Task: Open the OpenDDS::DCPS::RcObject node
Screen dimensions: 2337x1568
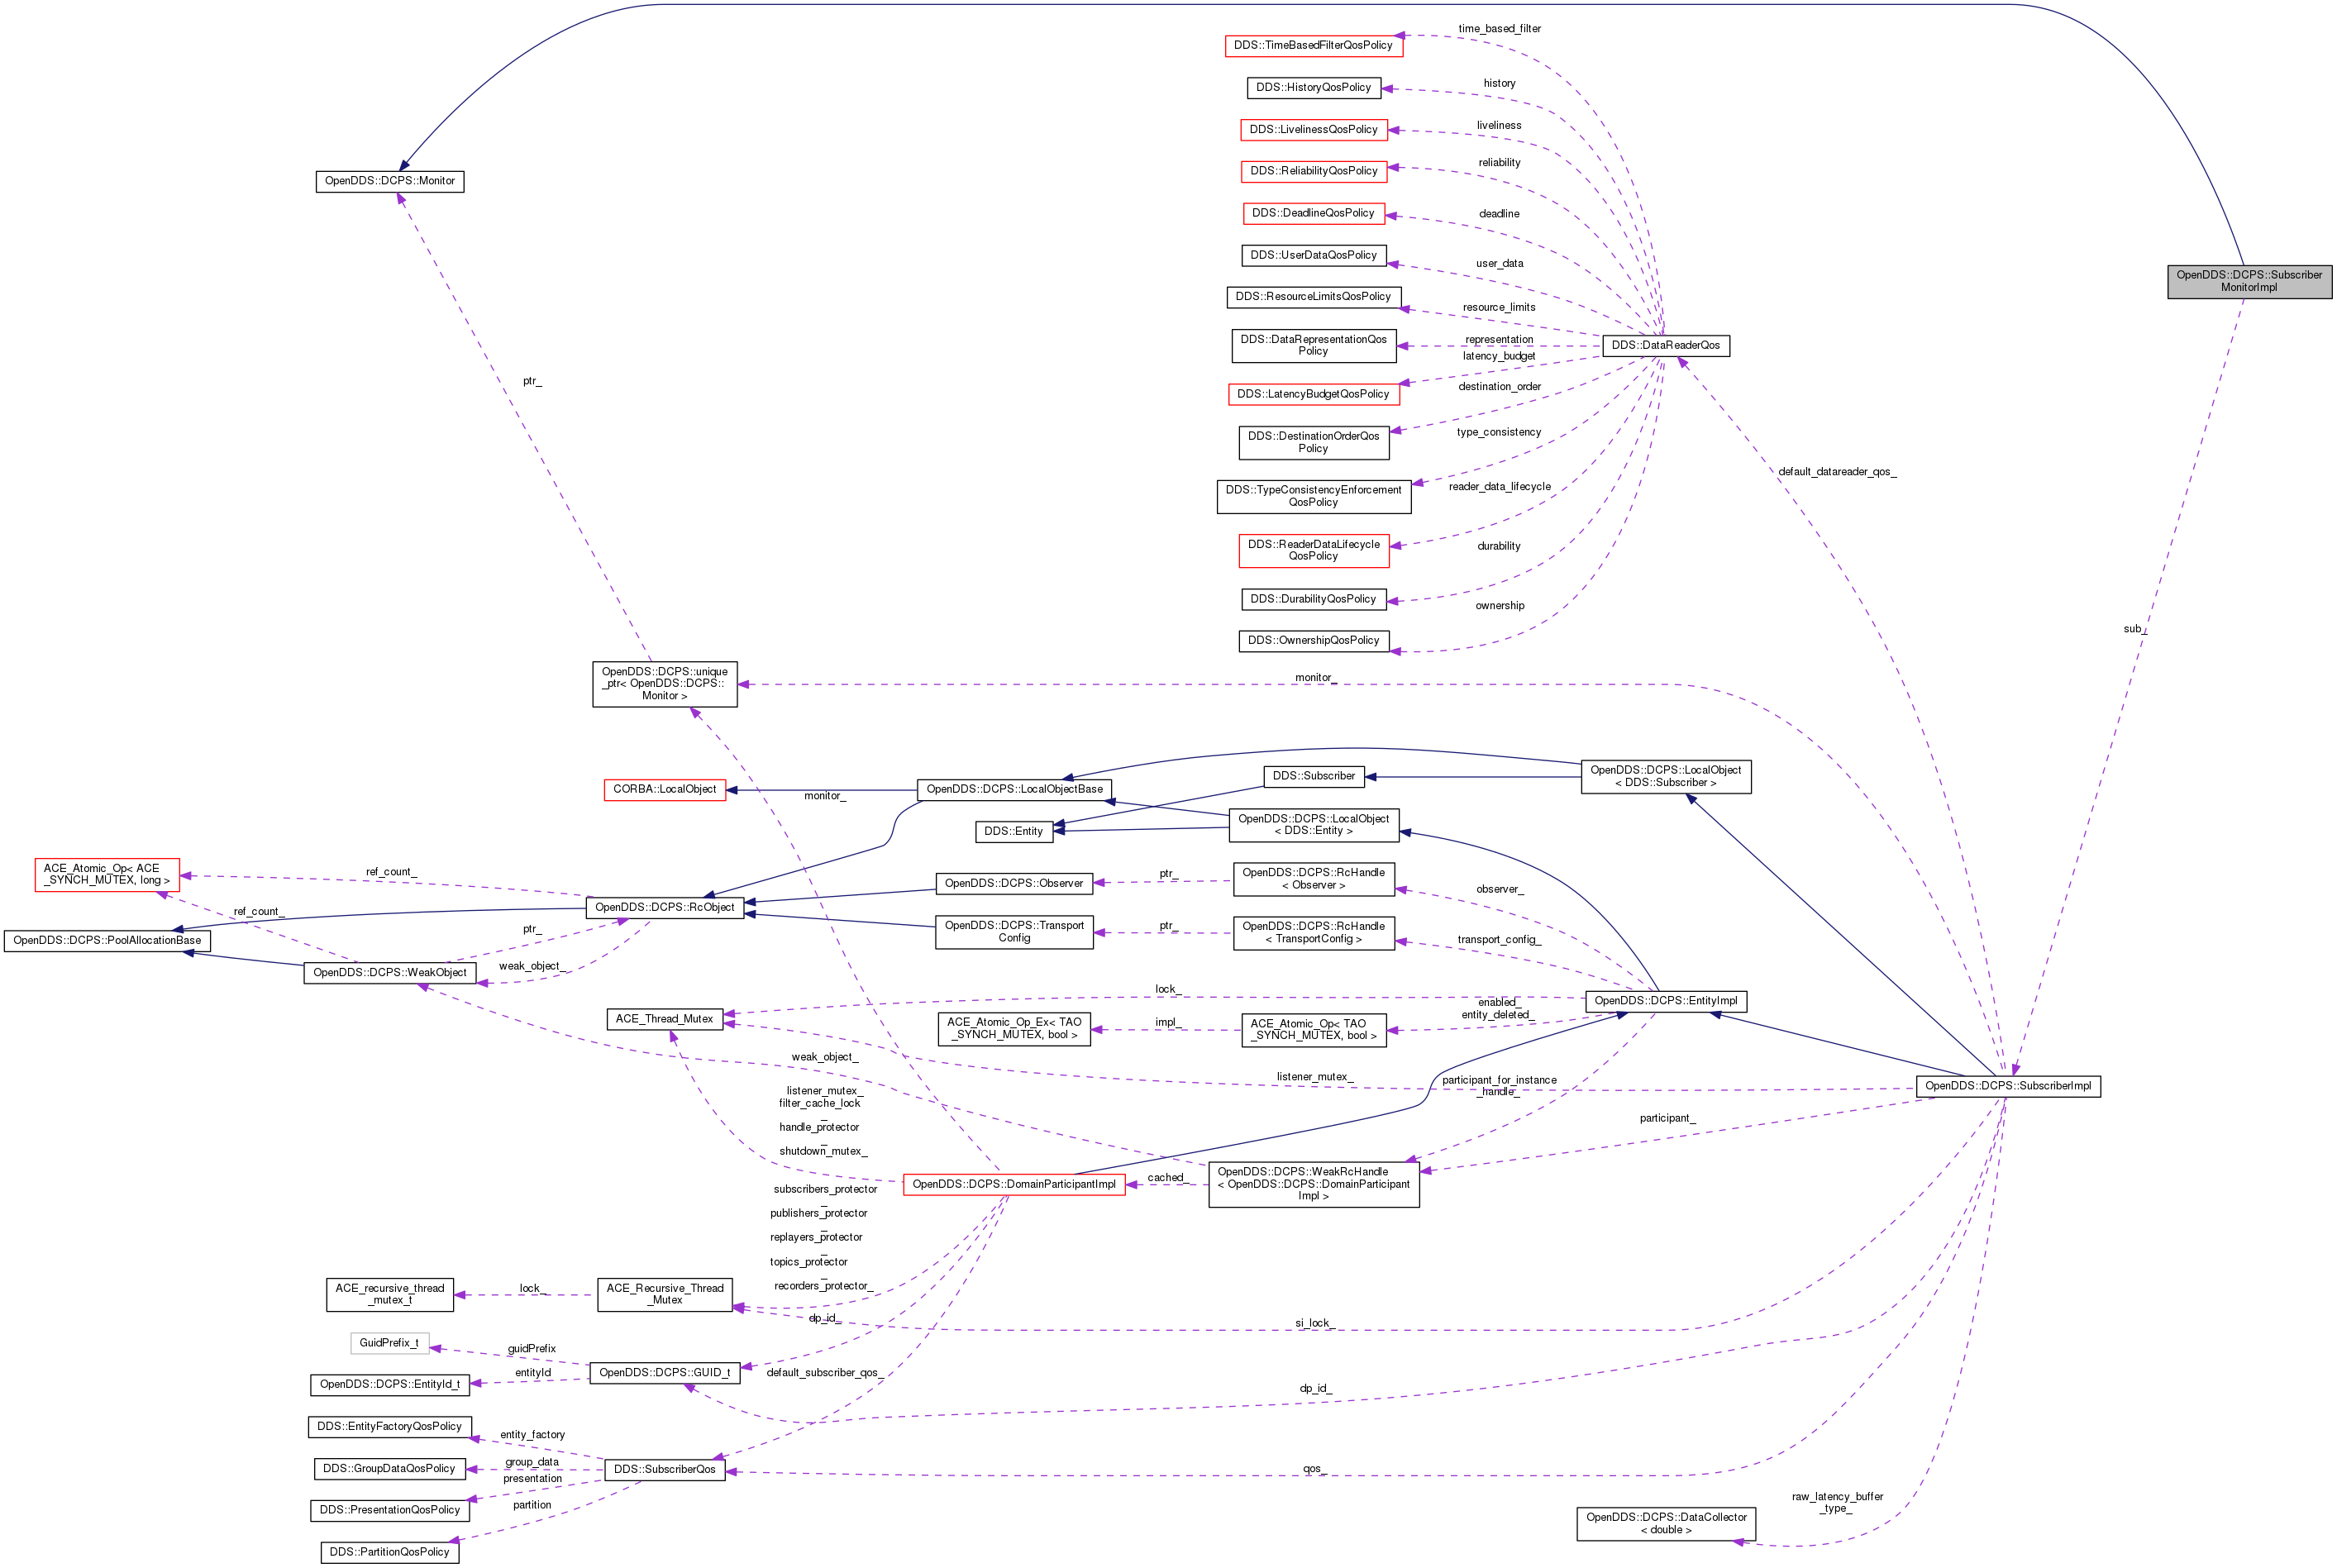Action: click(x=665, y=907)
